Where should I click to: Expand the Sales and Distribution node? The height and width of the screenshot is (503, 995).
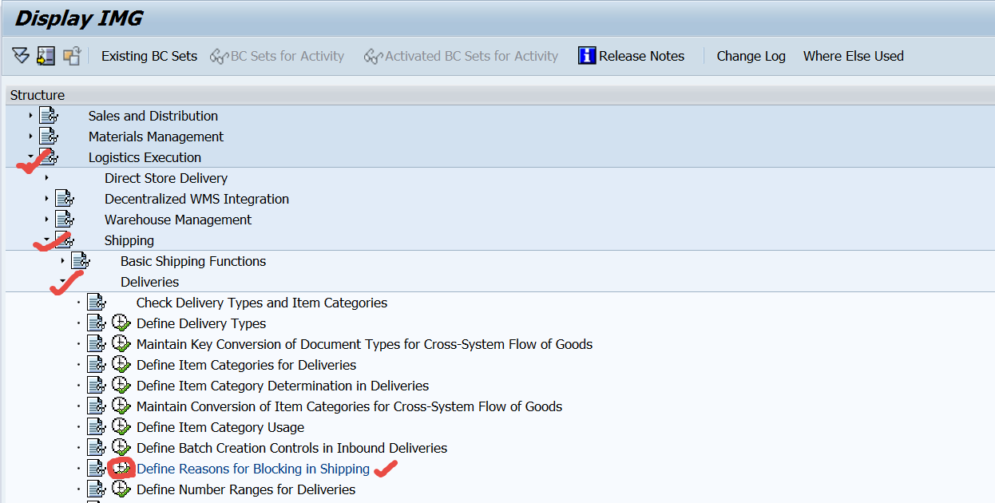click(29, 115)
